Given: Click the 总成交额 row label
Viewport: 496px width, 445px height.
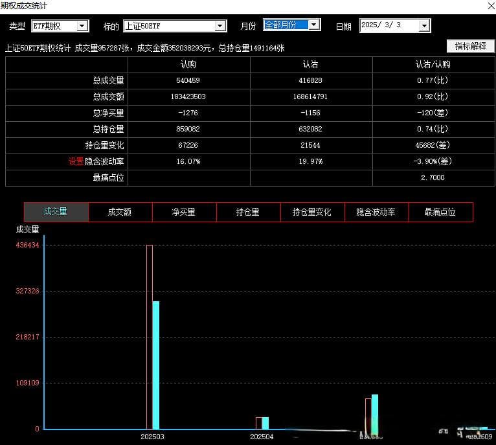Looking at the screenshot, I should point(108,97).
